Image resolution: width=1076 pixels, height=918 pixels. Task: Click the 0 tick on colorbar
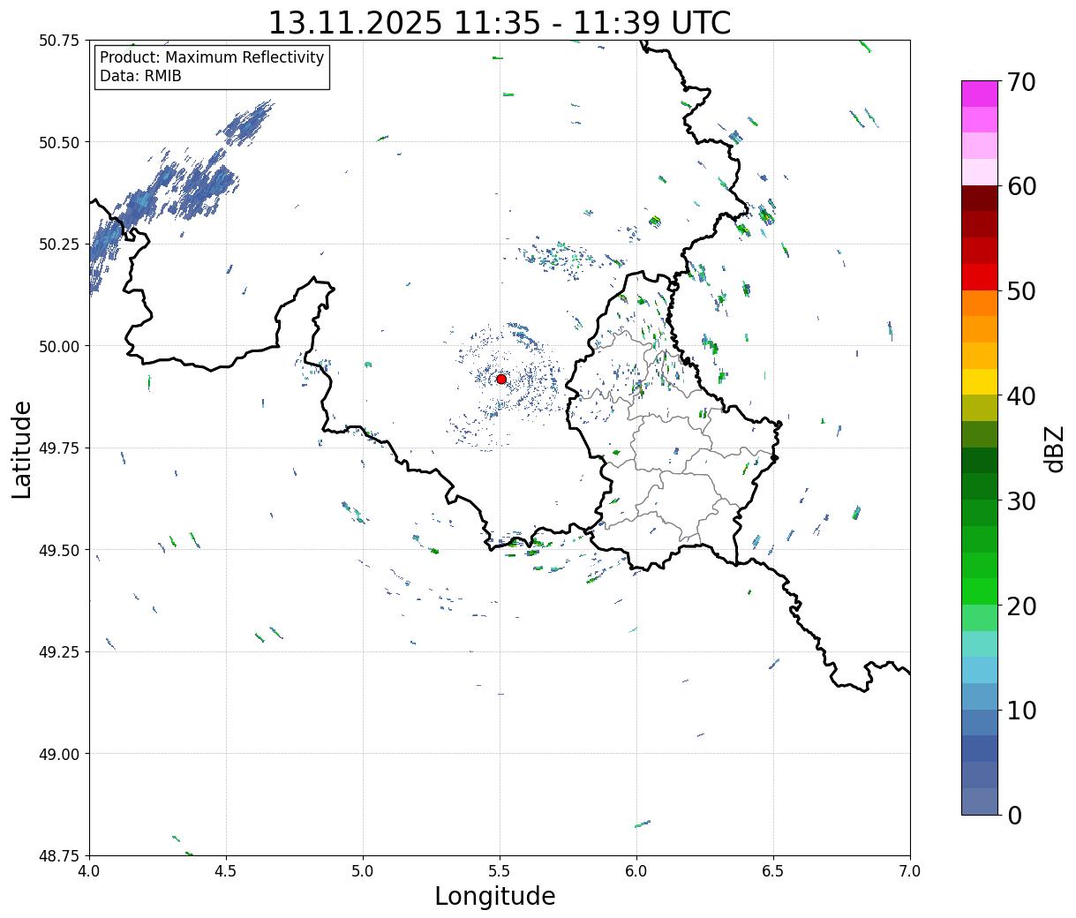point(1014,815)
